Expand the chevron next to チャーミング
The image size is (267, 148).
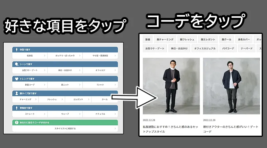36,99
